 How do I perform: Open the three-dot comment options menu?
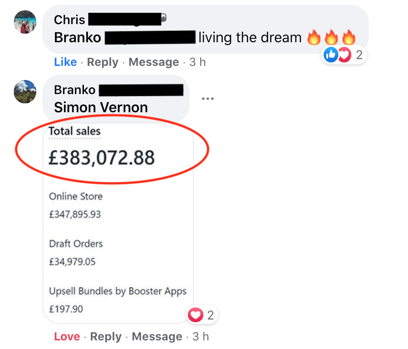pos(208,99)
